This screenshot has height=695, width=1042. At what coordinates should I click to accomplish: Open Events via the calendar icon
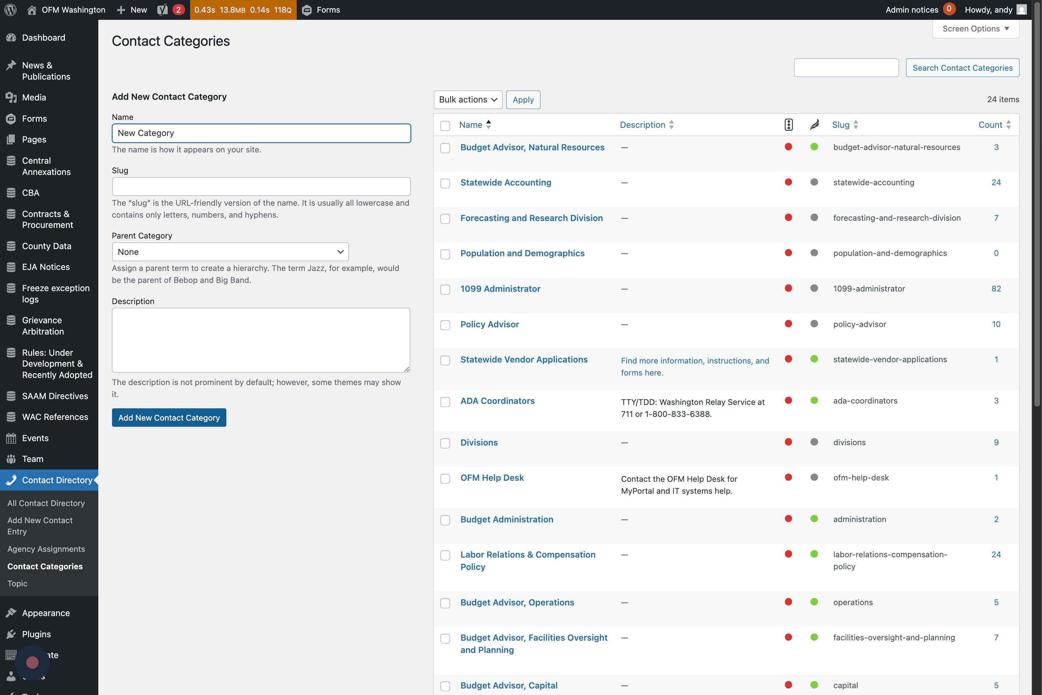pyautogui.click(x=12, y=438)
